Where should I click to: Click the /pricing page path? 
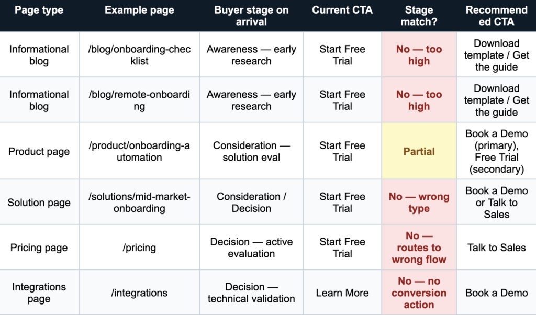[x=139, y=248]
